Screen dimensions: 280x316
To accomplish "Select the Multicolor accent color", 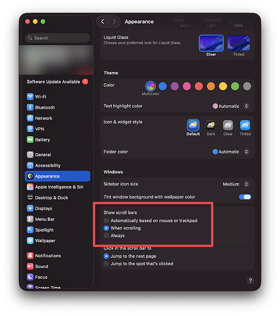I will click(150, 86).
